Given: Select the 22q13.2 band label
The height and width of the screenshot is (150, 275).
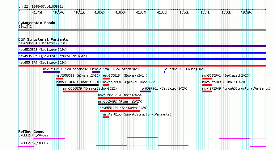Looking at the screenshot, I should click(25, 26).
